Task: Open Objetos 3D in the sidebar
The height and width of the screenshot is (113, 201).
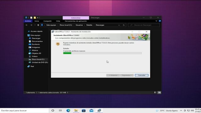Action: [x=36, y=53]
